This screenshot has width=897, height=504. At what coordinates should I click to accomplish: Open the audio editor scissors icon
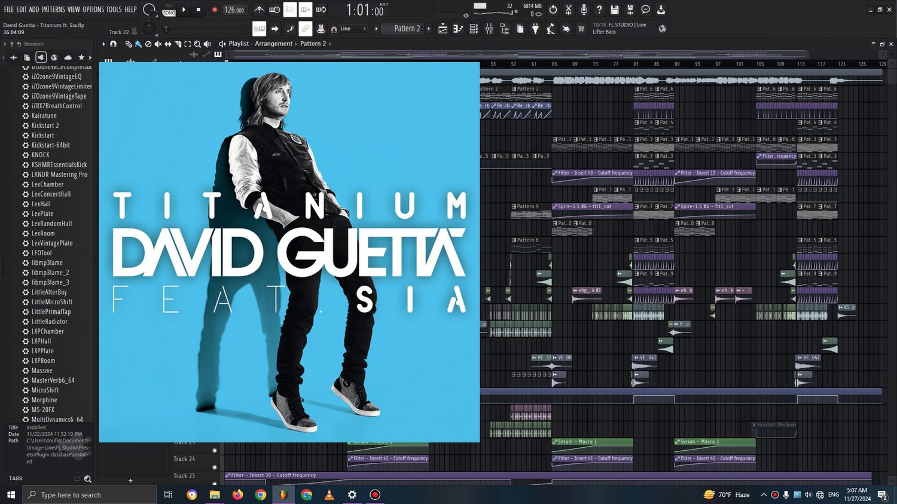[569, 10]
